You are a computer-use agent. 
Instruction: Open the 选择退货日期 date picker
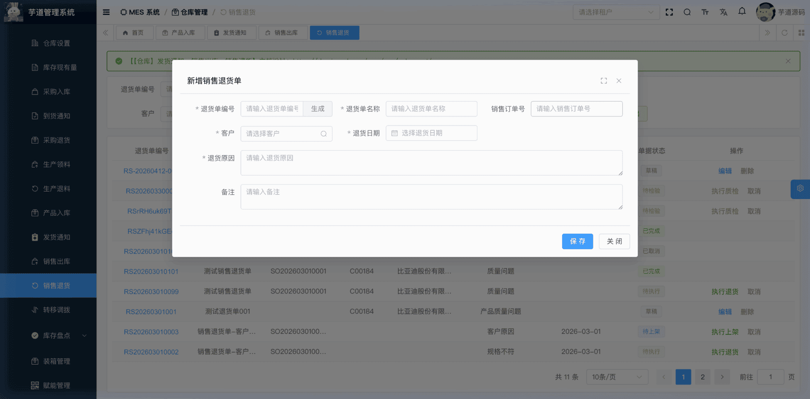pos(432,133)
